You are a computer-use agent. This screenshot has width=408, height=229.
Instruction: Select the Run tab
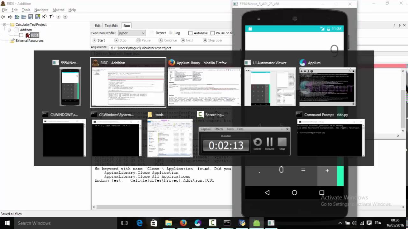tap(127, 26)
